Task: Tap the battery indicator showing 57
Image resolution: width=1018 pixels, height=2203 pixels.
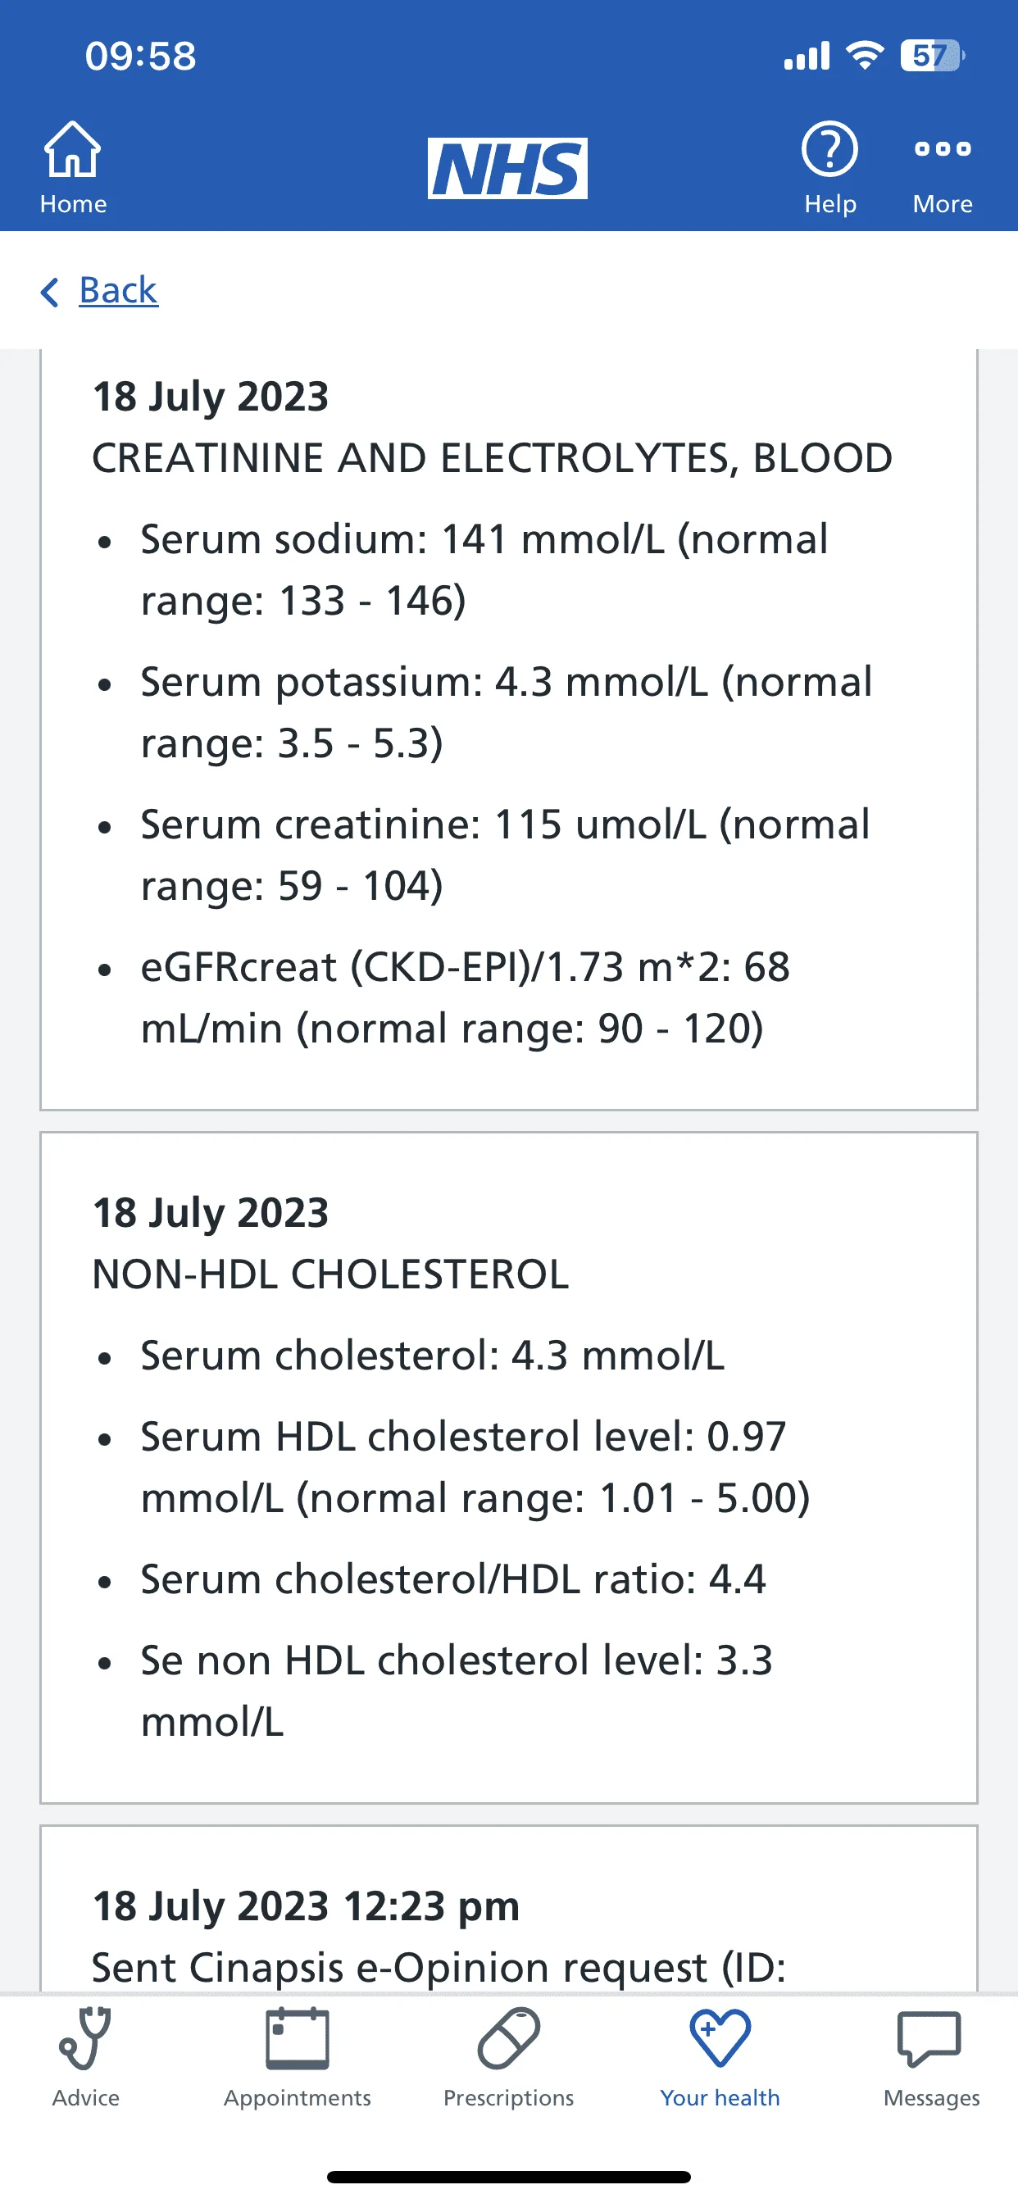Action: pyautogui.click(x=932, y=57)
